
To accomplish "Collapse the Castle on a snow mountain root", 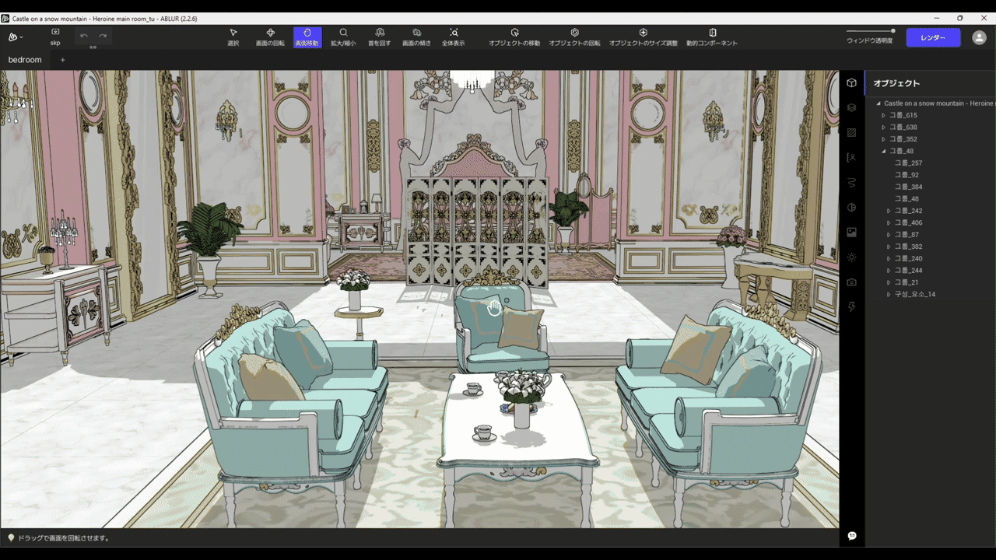I will click(x=879, y=103).
